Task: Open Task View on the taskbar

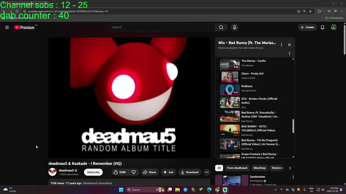Action: pos(169,190)
